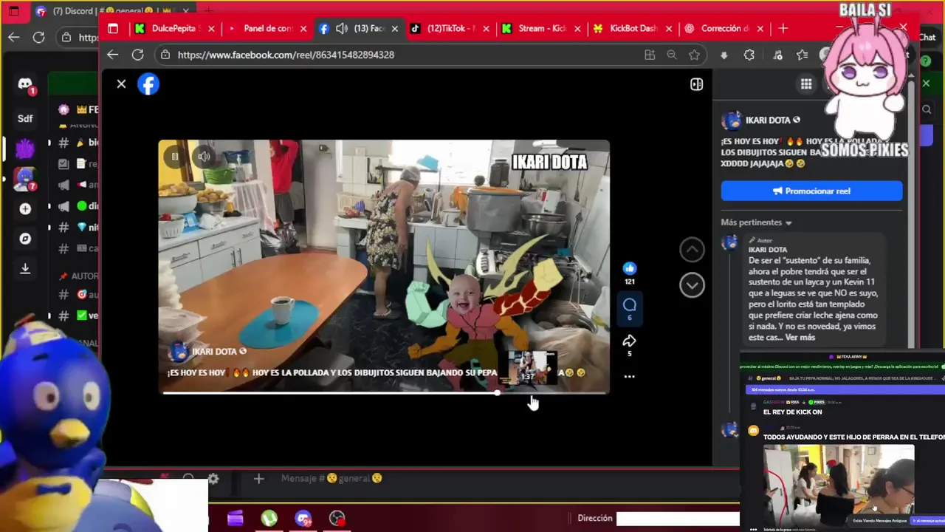
Task: Select the blue penguin server with 7 notifications
Action: tap(25, 179)
